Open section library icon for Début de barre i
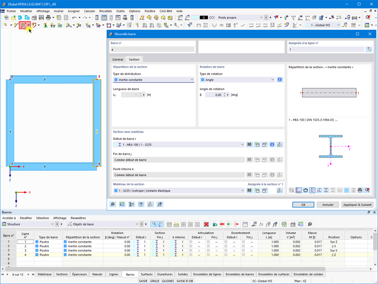Screen dimensions: 378x284 pos(250,144)
